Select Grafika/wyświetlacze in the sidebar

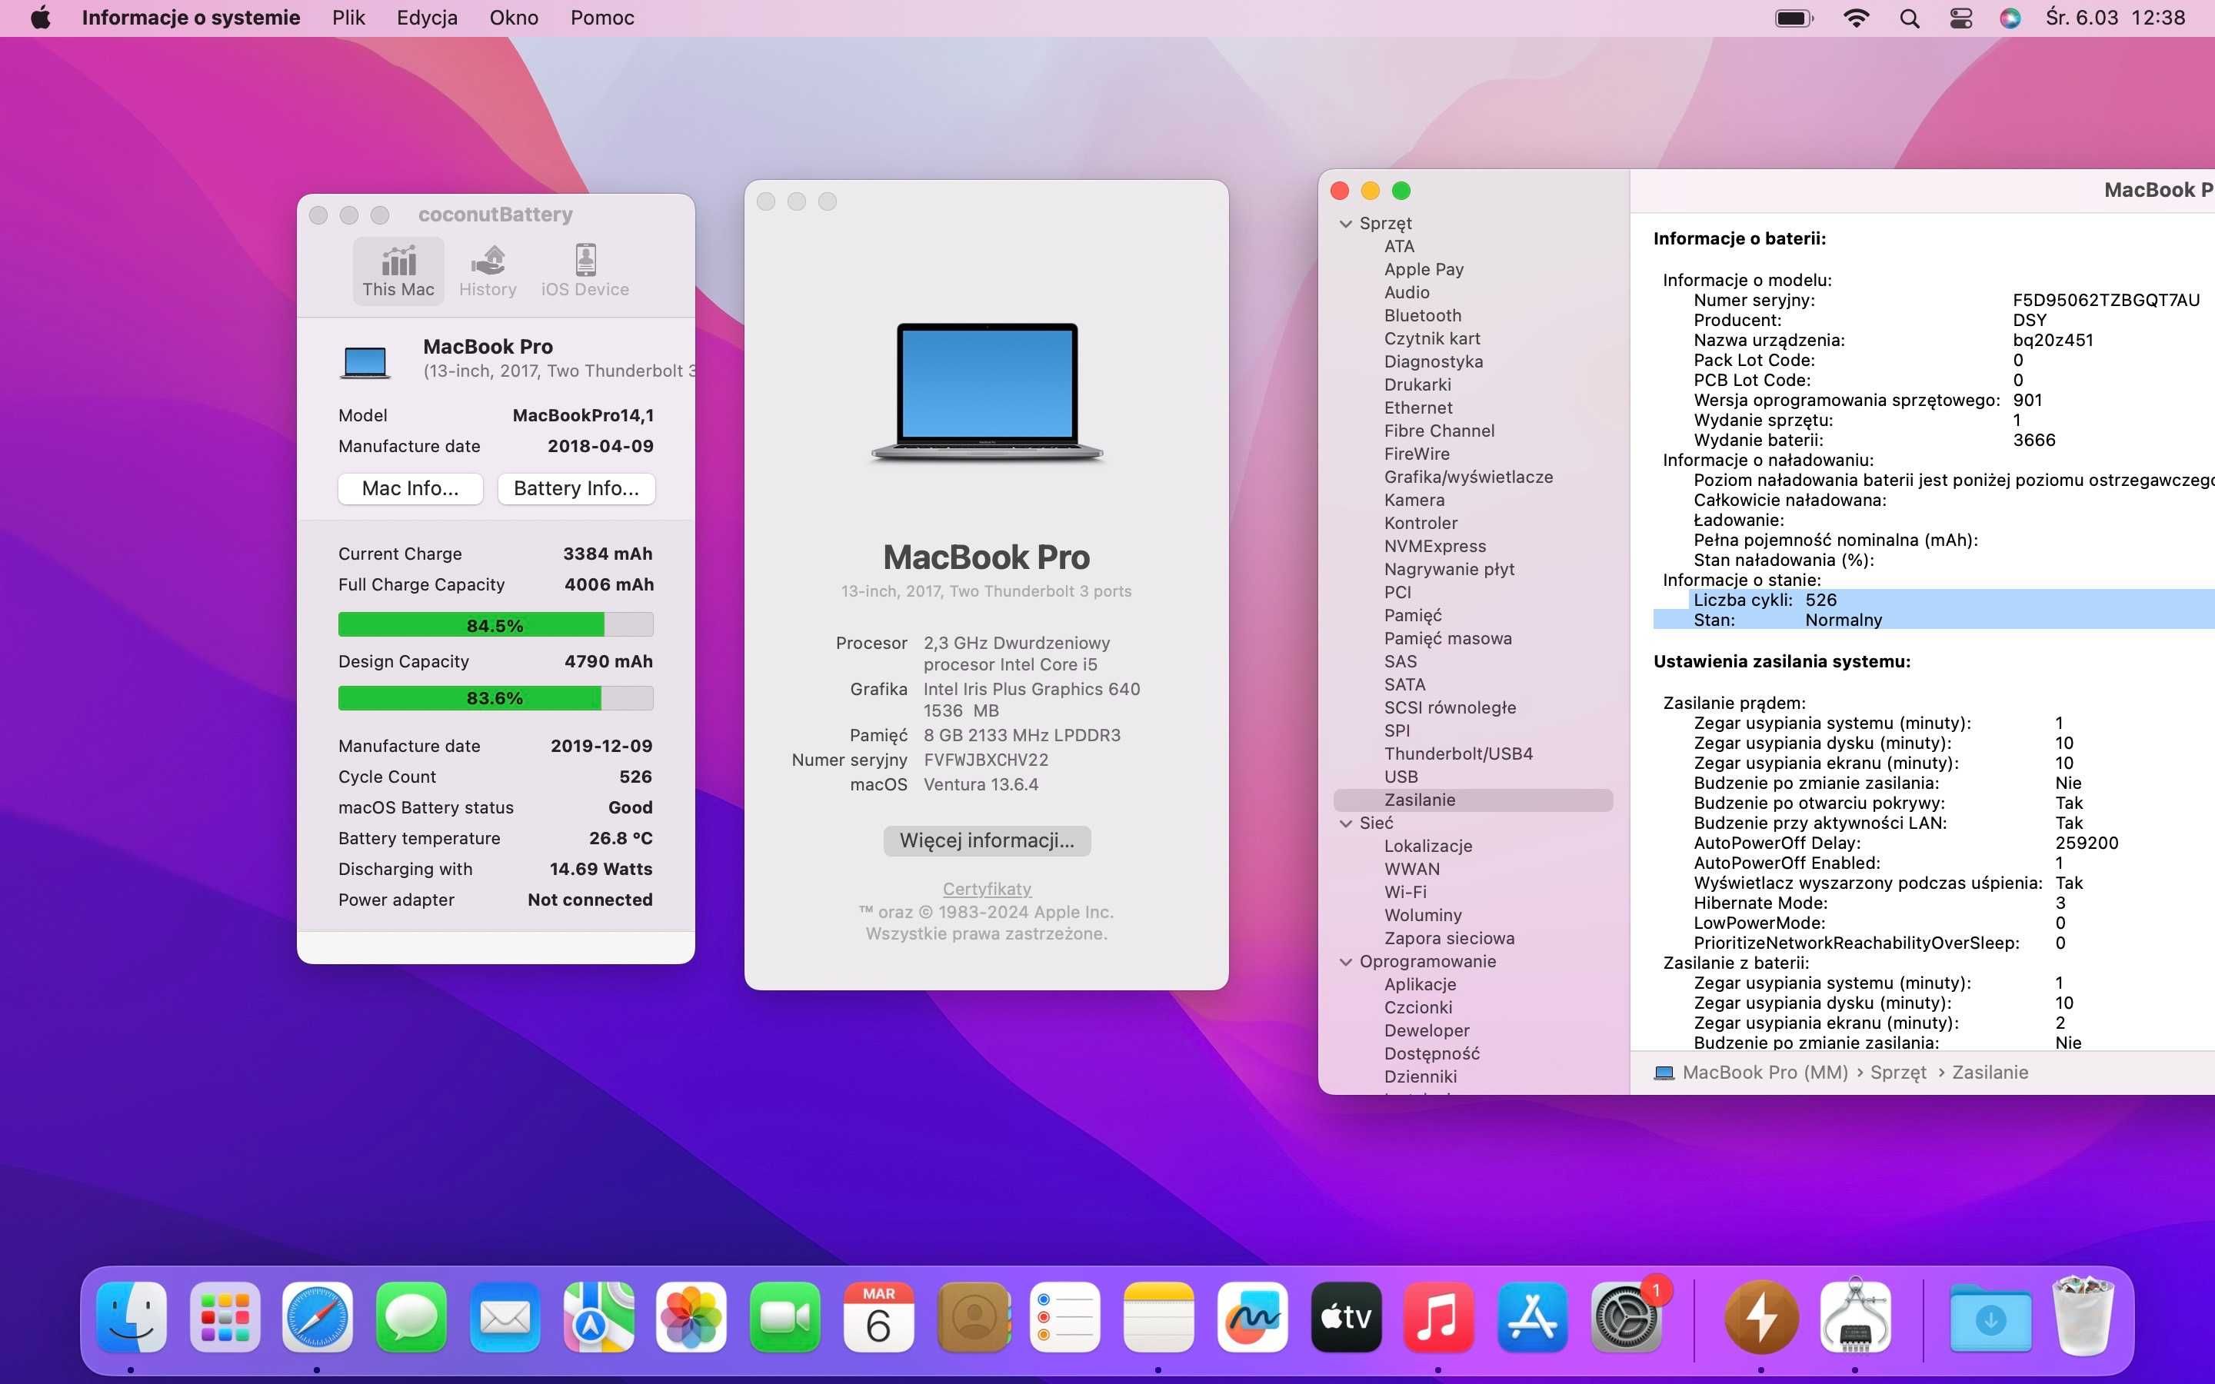(1468, 477)
